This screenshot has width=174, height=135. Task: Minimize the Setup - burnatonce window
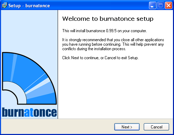[x=152, y=6]
